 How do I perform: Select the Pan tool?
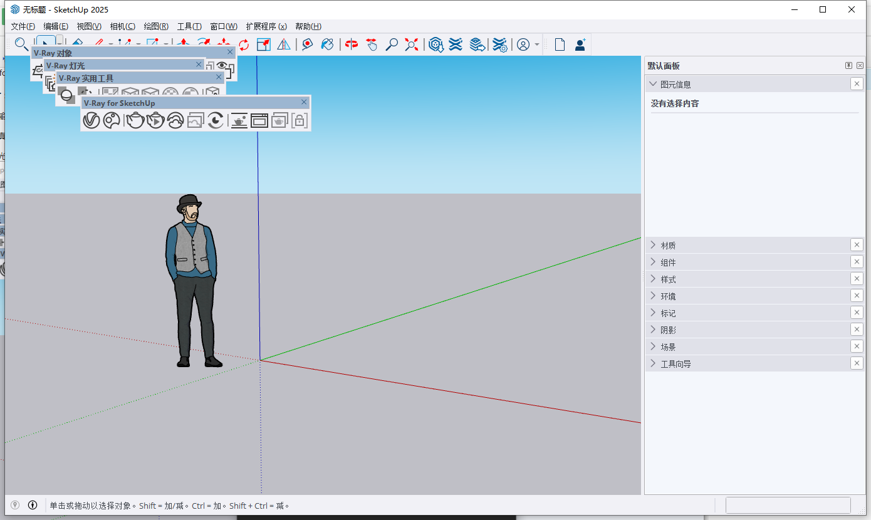(372, 44)
